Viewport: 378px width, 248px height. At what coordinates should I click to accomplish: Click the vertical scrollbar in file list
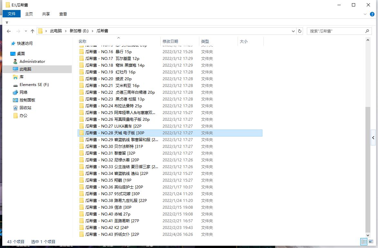click(368, 167)
